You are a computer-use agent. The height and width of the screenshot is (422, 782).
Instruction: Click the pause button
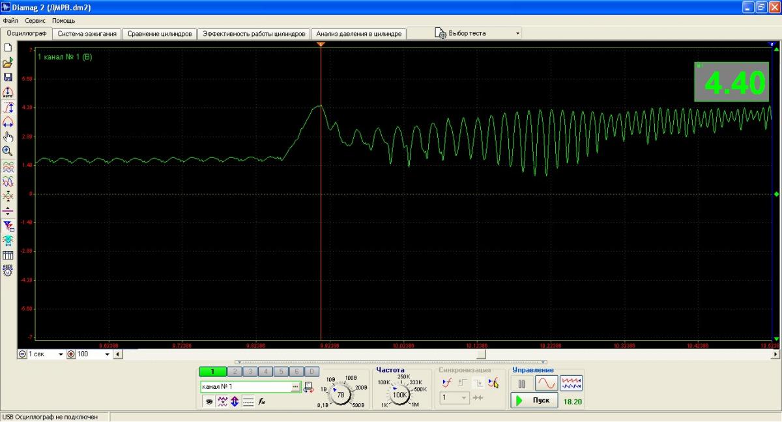(522, 383)
